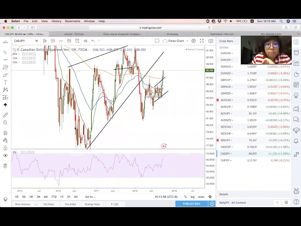The height and width of the screenshot is (226, 301).
Task: Select the ruler measure tool
Action: [x=5, y=115]
